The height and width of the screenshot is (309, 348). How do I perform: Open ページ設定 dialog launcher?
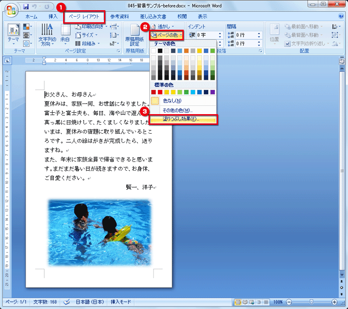[x=118, y=51]
